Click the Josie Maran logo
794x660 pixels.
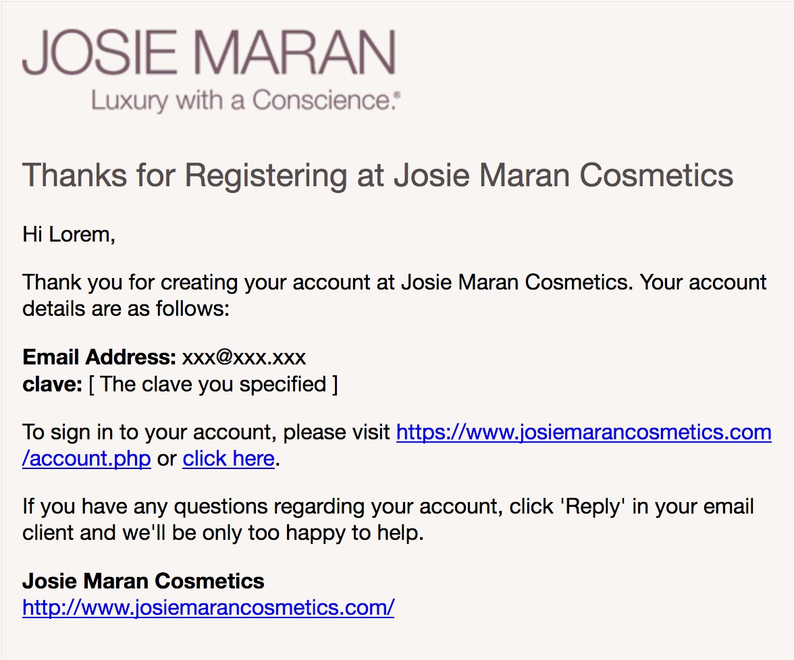coord(209,52)
